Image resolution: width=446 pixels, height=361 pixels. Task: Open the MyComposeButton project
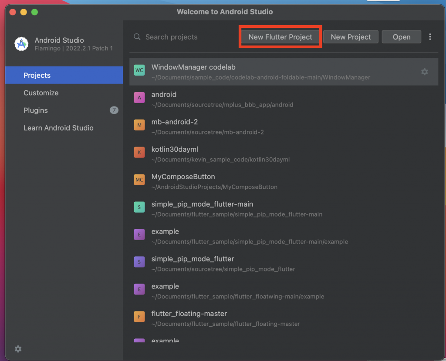(x=284, y=181)
